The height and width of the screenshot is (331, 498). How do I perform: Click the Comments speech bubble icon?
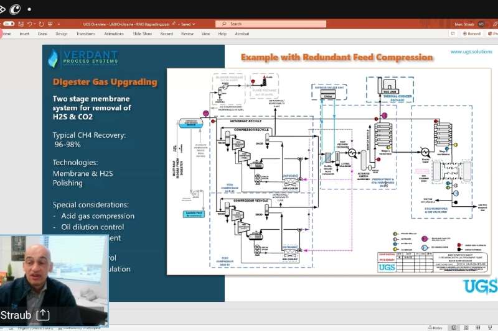coord(453,34)
